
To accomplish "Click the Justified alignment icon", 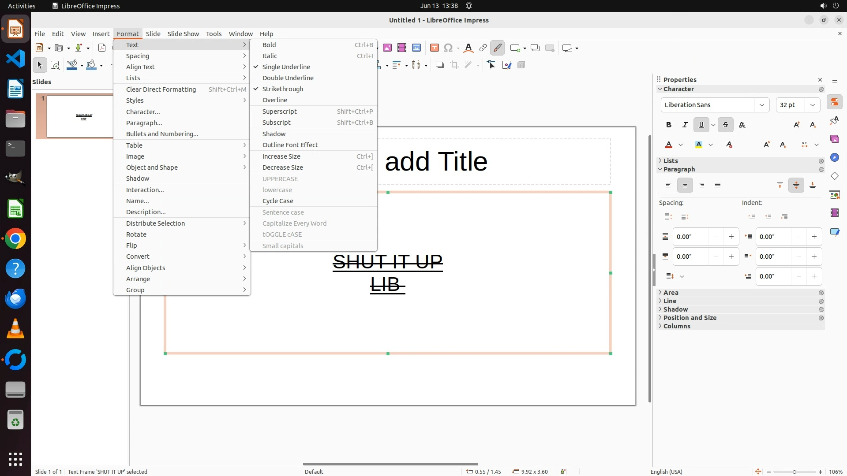I will (x=718, y=185).
